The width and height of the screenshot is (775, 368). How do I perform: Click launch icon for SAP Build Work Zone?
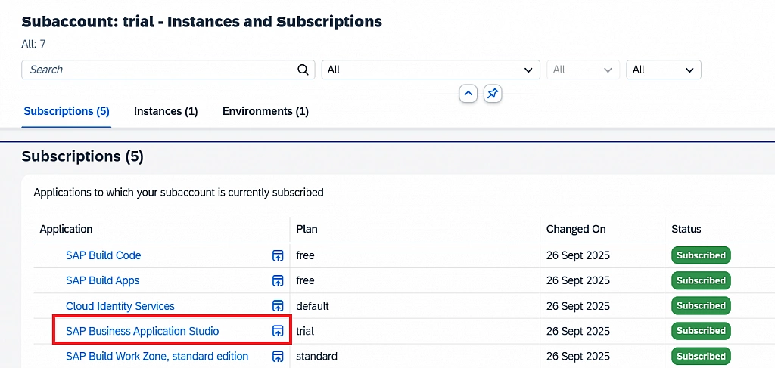pyautogui.click(x=278, y=356)
